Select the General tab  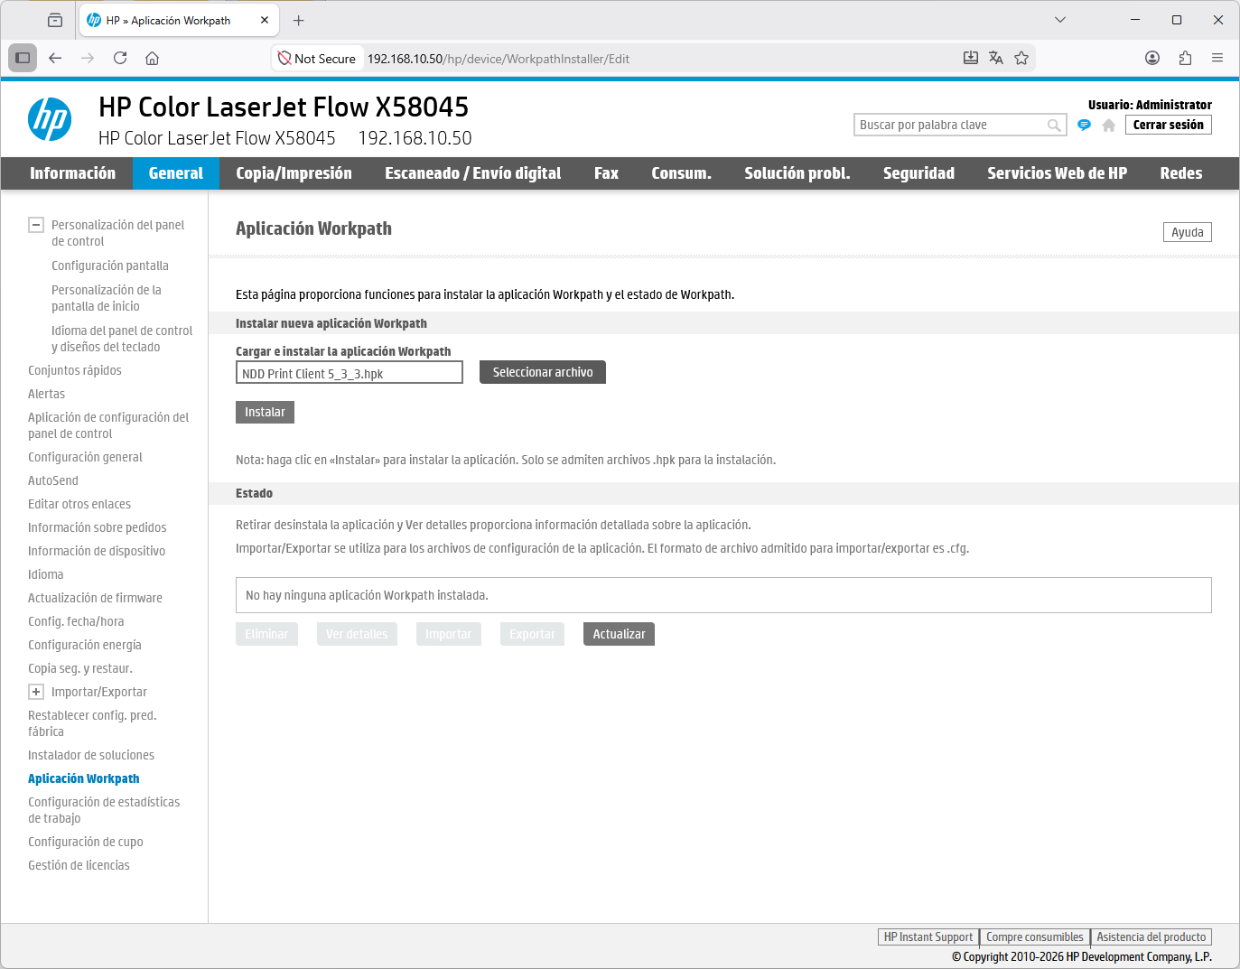[x=176, y=173]
